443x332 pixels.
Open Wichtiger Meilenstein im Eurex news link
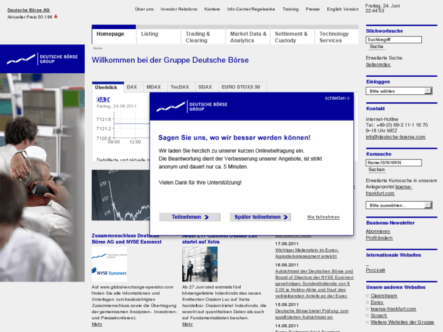(307, 253)
